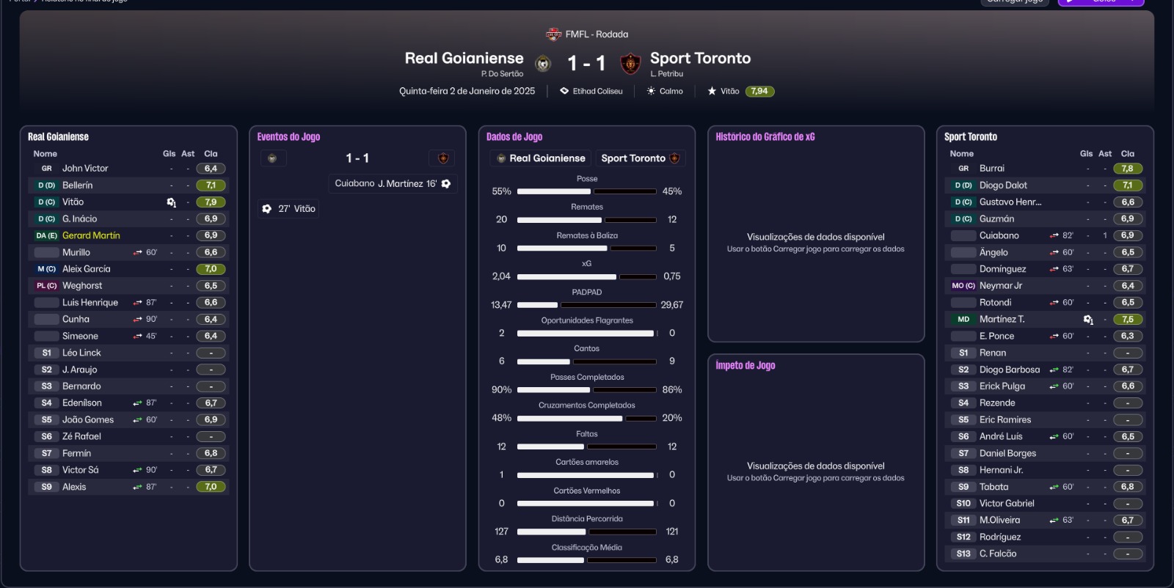Click the Posse possession bar
Screen dimensions: 1174x588
point(586,191)
